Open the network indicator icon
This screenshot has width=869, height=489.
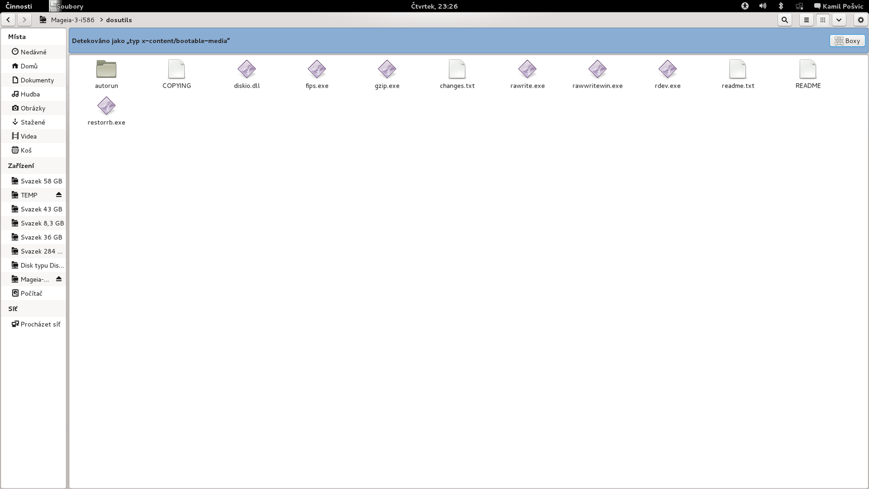pos(799,6)
